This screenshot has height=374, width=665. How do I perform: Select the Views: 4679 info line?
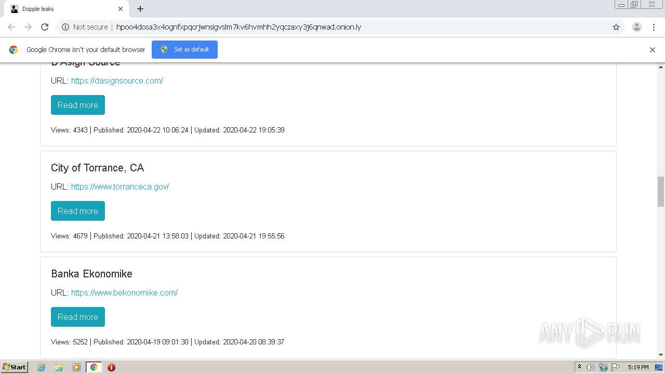167,236
